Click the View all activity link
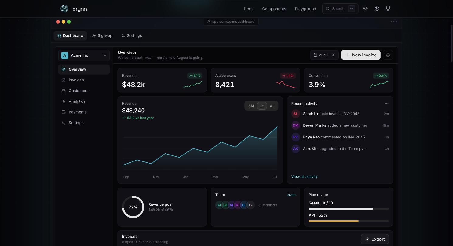453x246 pixels. [x=304, y=177]
